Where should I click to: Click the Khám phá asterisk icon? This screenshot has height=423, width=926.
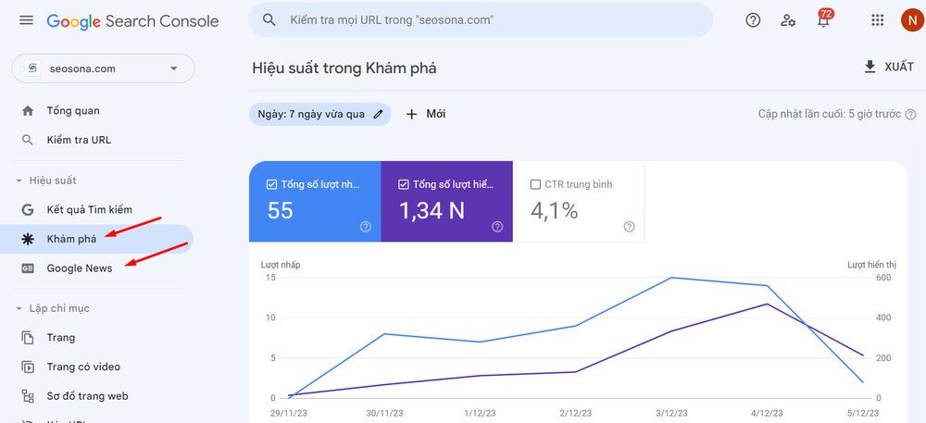(x=27, y=239)
